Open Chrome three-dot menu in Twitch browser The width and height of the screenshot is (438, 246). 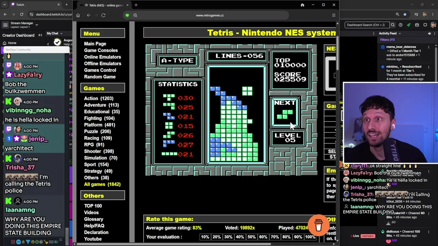click(x=433, y=14)
